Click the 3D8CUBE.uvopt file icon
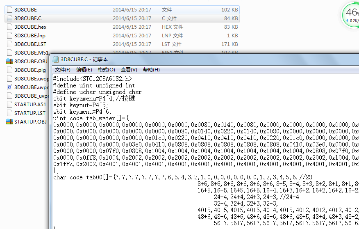This screenshot has width=359, height=229. tap(9, 79)
